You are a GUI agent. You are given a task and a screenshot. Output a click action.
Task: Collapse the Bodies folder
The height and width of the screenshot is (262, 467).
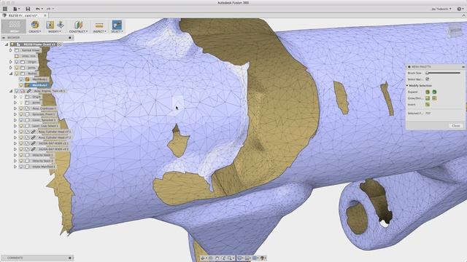pyautogui.click(x=11, y=74)
